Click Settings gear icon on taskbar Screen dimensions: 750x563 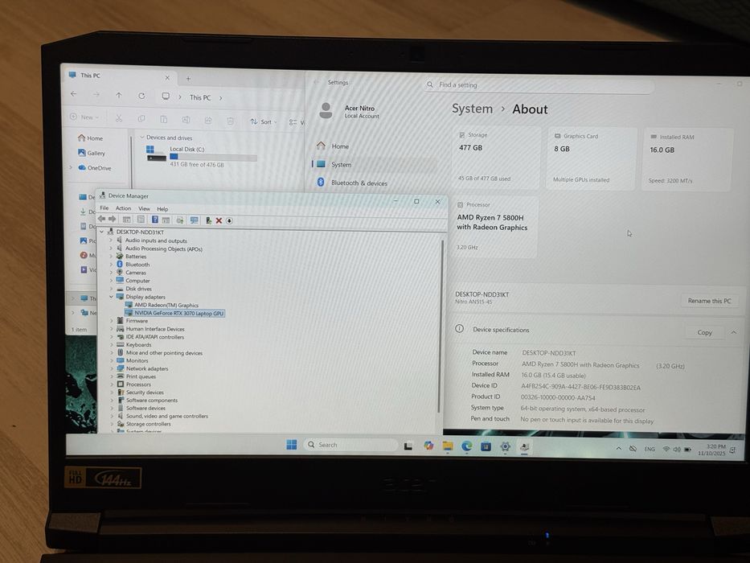[505, 446]
